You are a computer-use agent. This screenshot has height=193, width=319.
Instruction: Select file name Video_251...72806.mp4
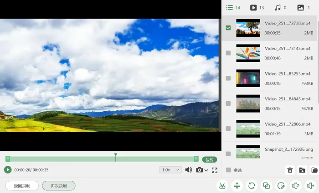[x=288, y=124]
